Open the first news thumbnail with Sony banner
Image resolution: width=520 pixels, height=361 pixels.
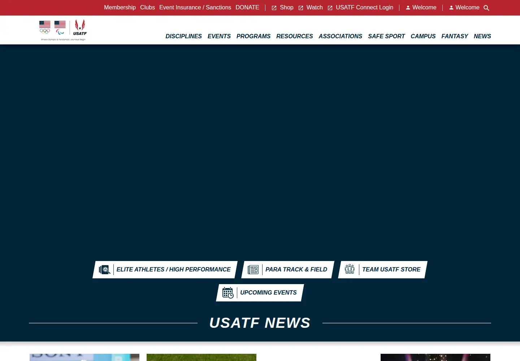click(84, 357)
